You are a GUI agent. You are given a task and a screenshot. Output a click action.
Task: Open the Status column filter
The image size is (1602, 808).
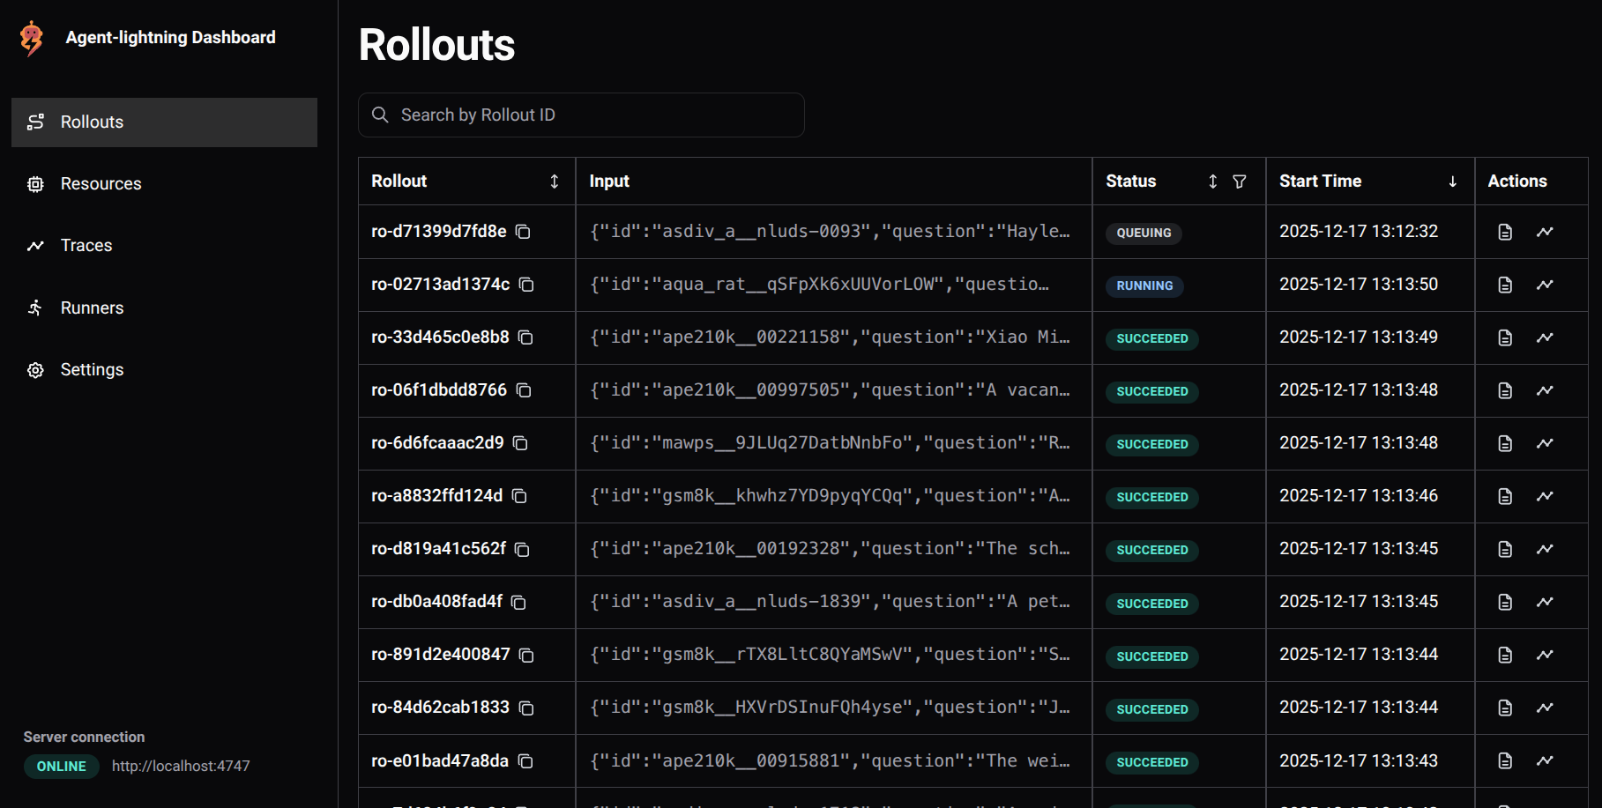click(x=1240, y=182)
